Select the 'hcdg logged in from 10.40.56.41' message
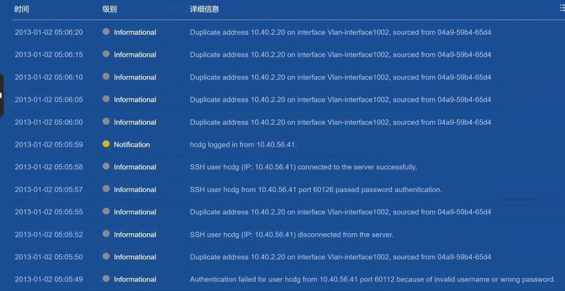This screenshot has width=565, height=291. (243, 144)
